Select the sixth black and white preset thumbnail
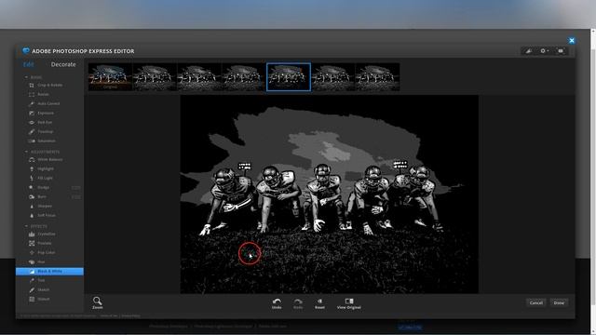 pos(333,77)
